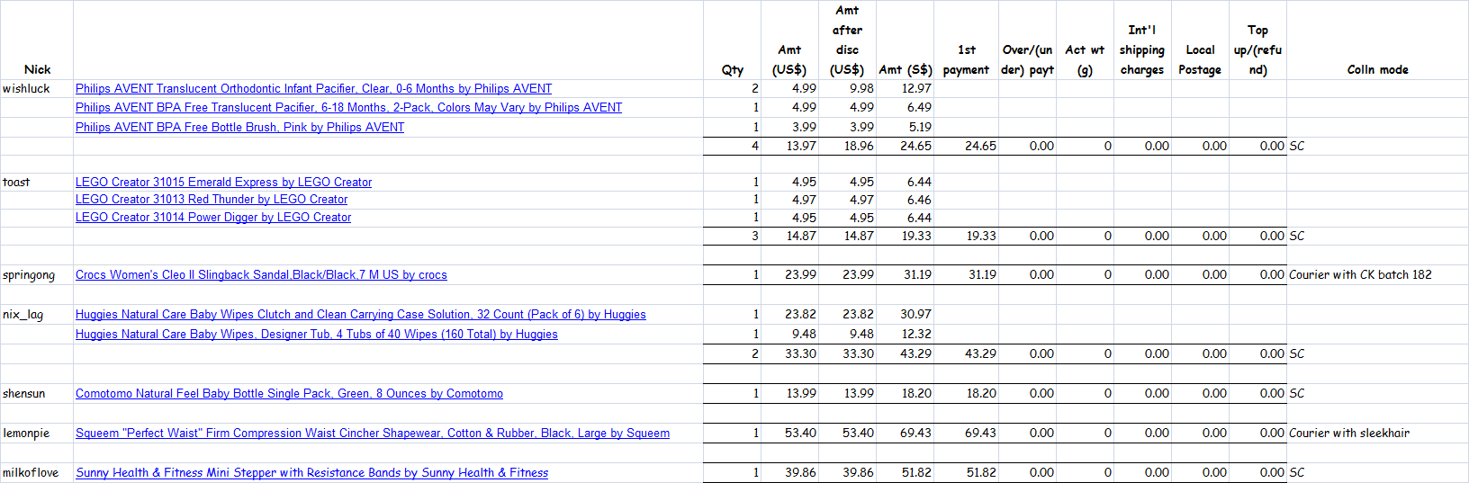Image resolution: width=1469 pixels, height=483 pixels.
Task: Select the springong nickname cell
Action: coord(37,274)
